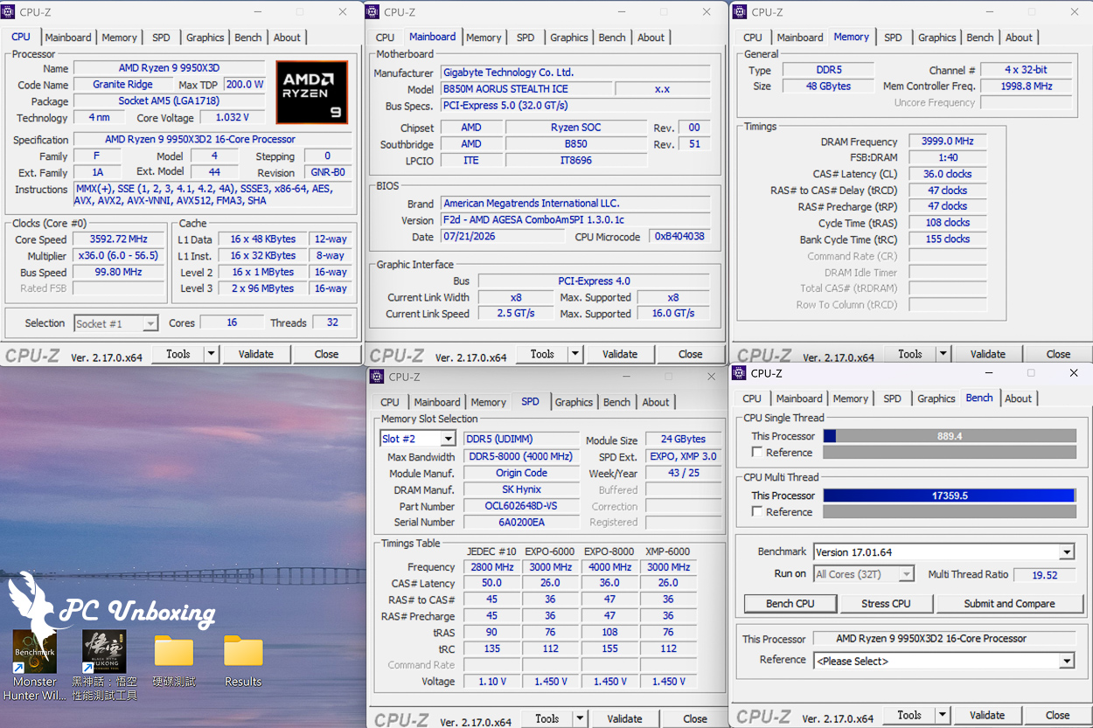Click the Model B850M AORUS STEALTH ICE value
Screen dimensions: 1093x728
pos(525,89)
